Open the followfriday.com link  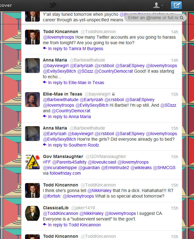(65, 173)
